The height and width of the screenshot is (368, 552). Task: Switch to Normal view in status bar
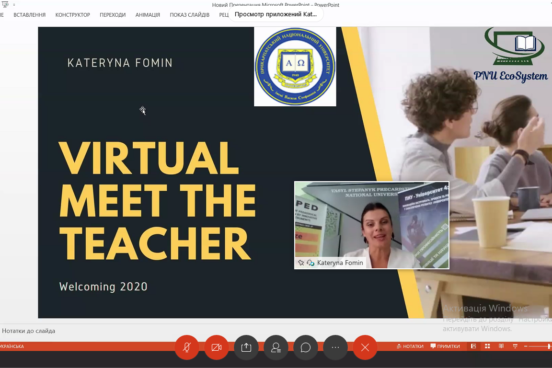(473, 346)
